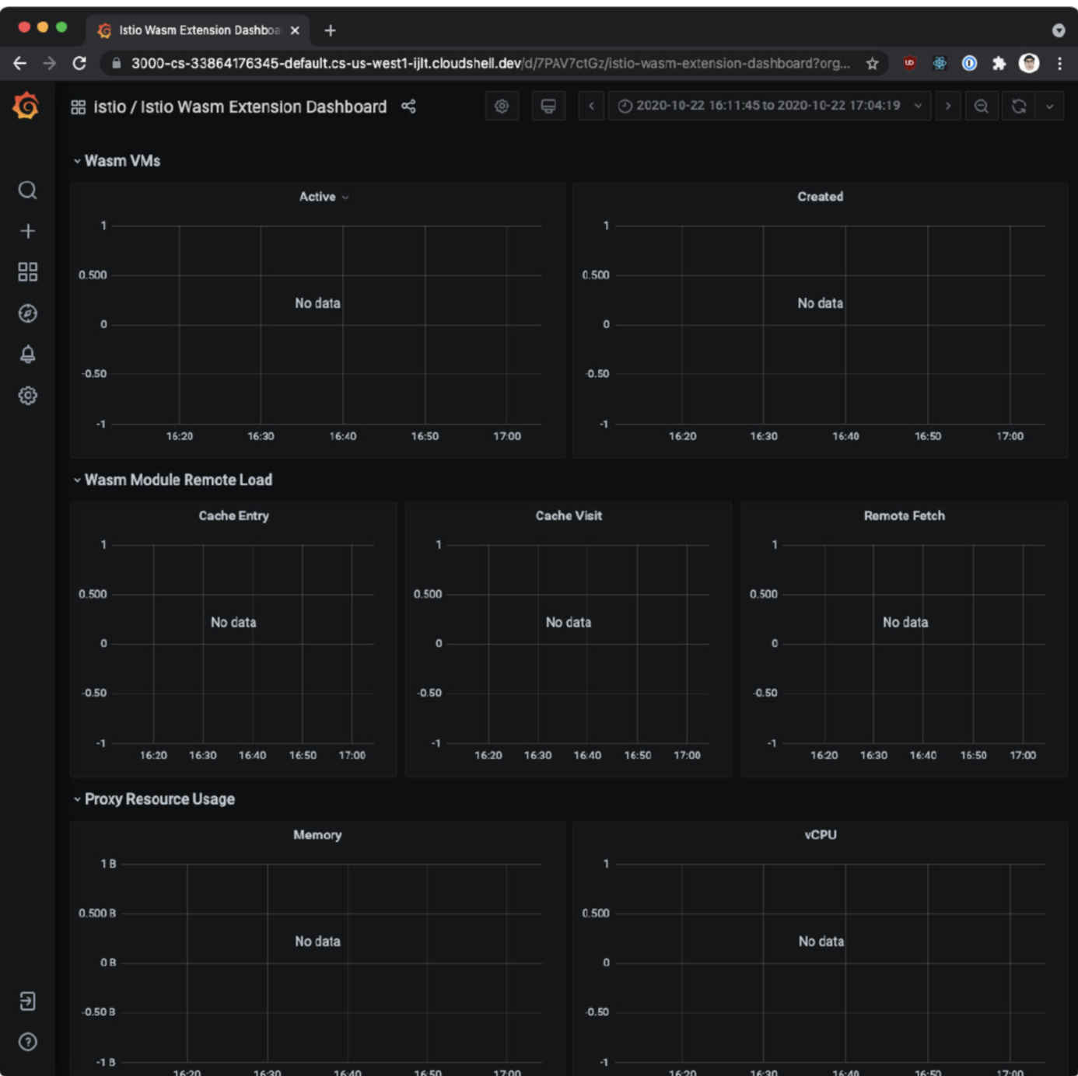Open Alerting bell icon in sidebar

(x=27, y=355)
